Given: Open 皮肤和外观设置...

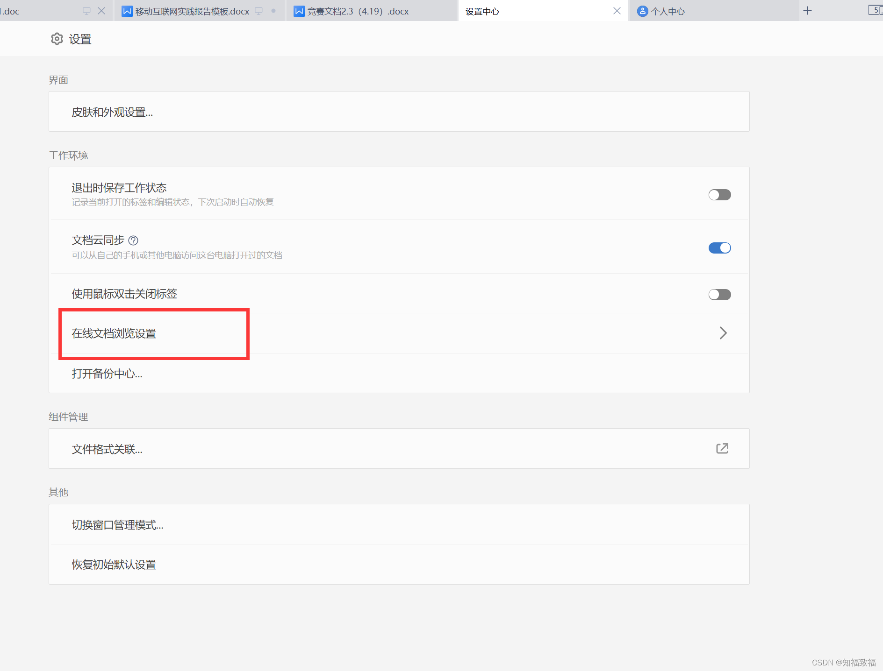Looking at the screenshot, I should pyautogui.click(x=399, y=112).
